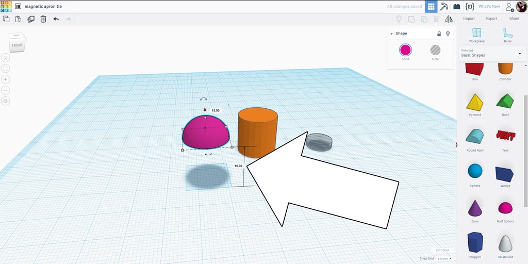Image resolution: width=528 pixels, height=264 pixels.
Task: Switch to 3D design grid view
Action: 431,6
